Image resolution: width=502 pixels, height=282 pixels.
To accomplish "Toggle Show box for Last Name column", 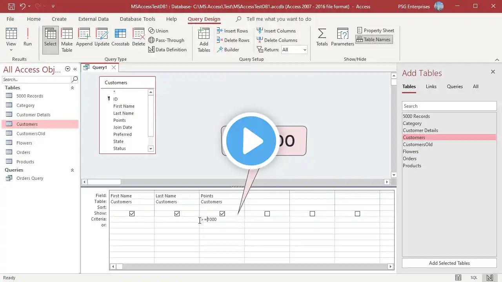I will pyautogui.click(x=177, y=213).
